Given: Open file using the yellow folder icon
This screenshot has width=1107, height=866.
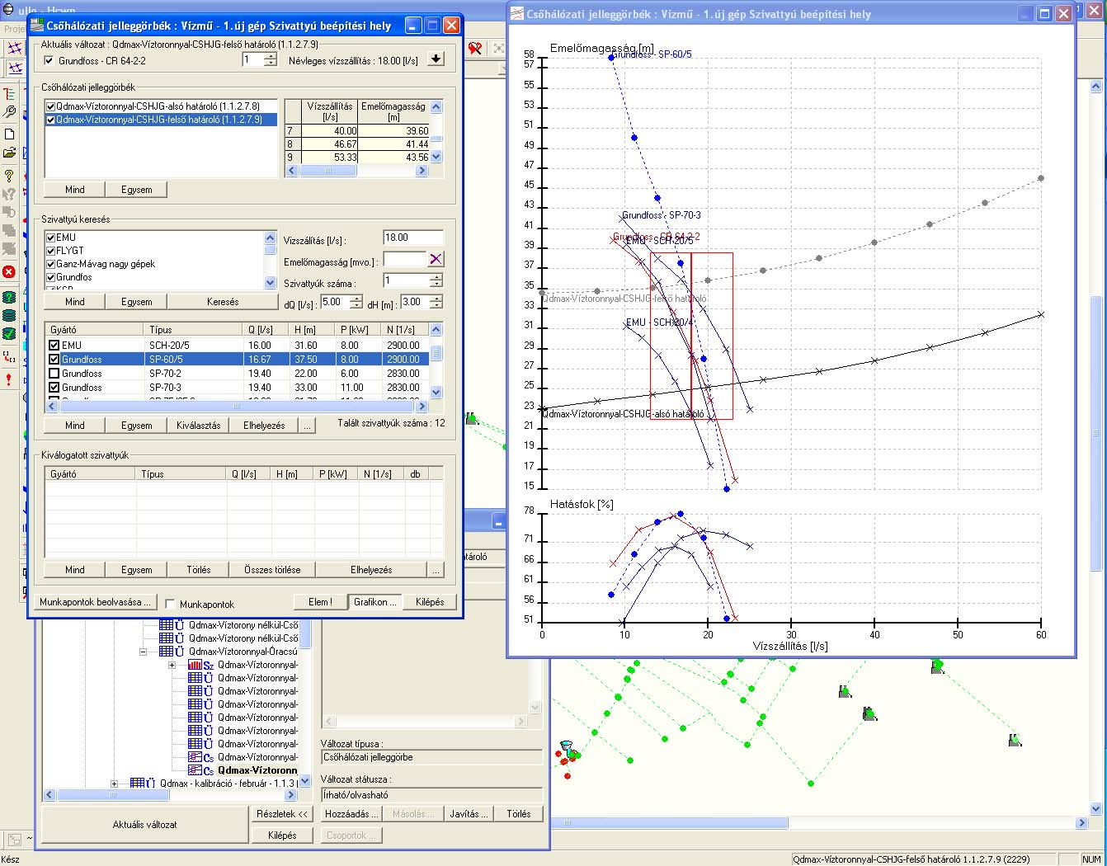Looking at the screenshot, I should [9, 153].
